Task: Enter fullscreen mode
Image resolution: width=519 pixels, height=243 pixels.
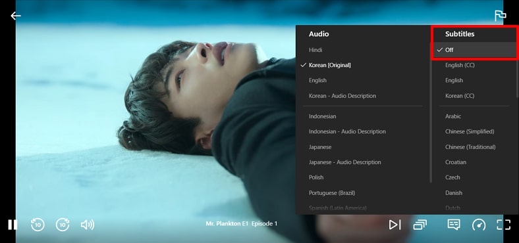Action: [503, 225]
